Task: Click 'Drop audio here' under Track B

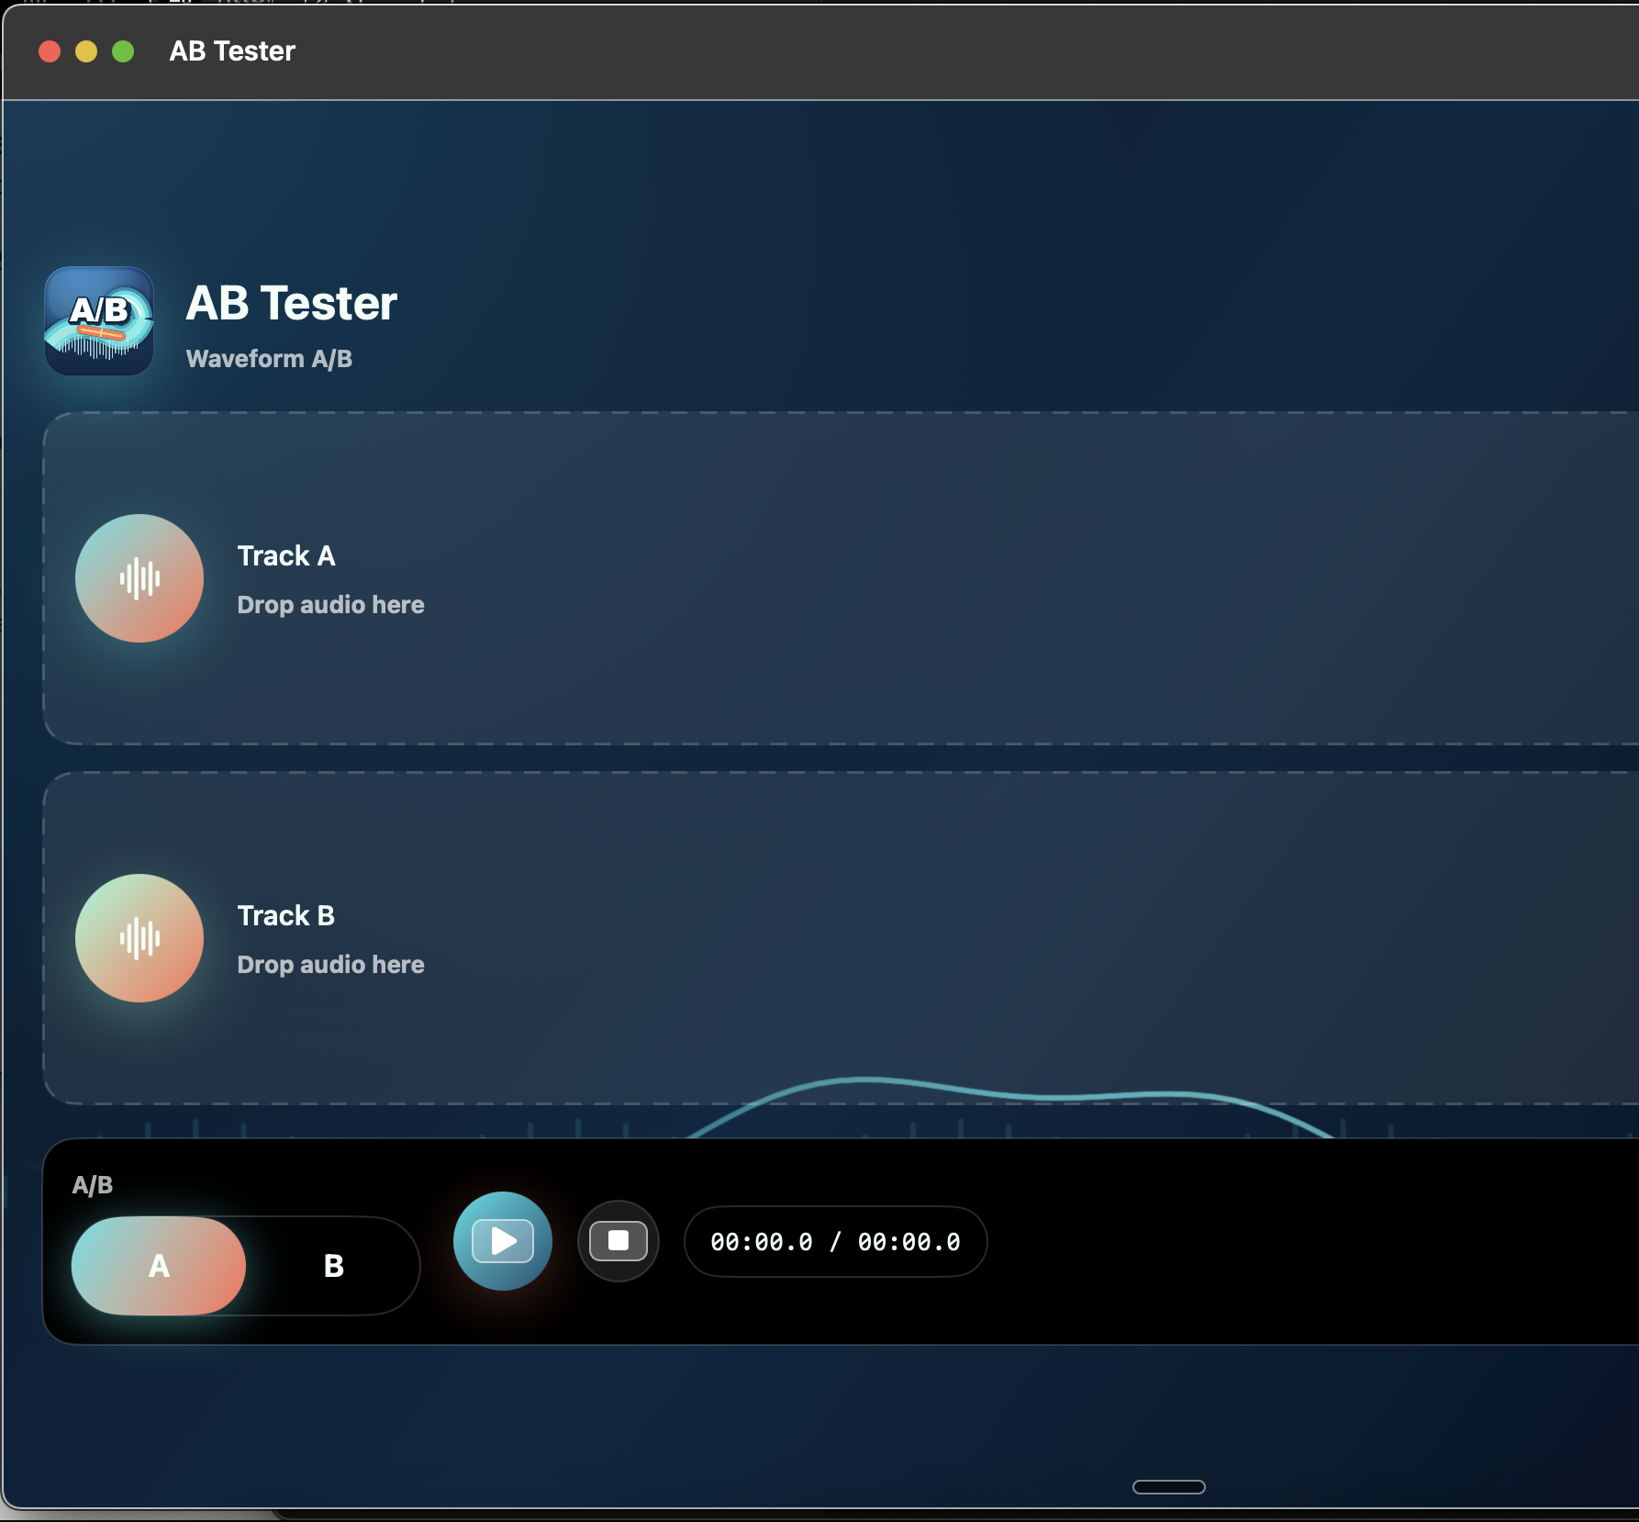Action: [330, 965]
